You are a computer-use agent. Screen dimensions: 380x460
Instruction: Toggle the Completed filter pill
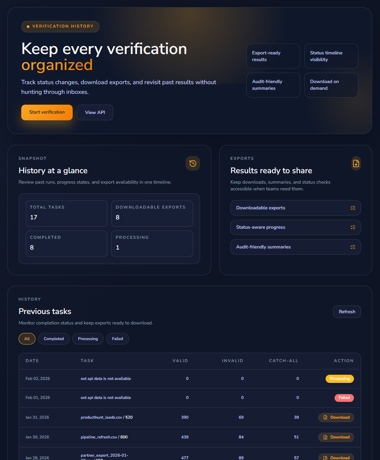pos(54,339)
